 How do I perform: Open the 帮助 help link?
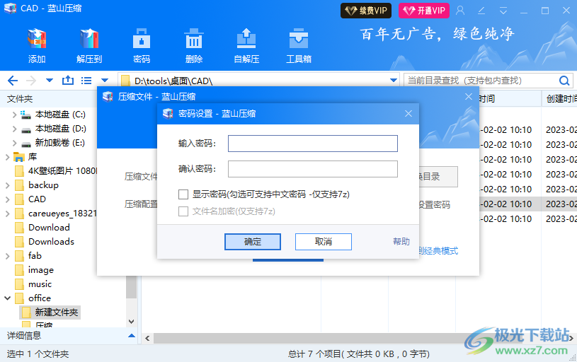point(401,242)
